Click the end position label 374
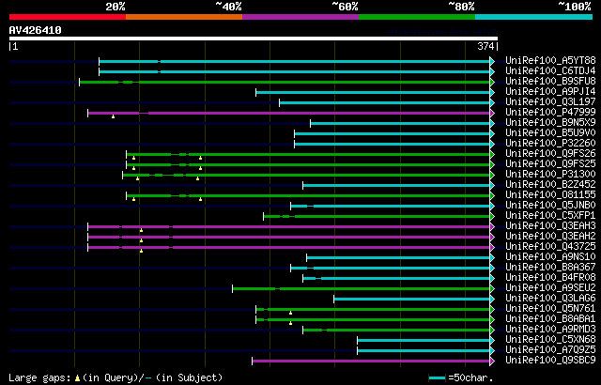Screen dimensions: 601x385 tap(485, 46)
